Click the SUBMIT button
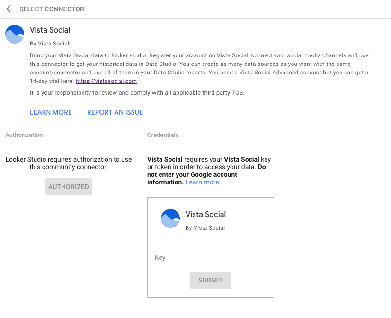 (211, 280)
